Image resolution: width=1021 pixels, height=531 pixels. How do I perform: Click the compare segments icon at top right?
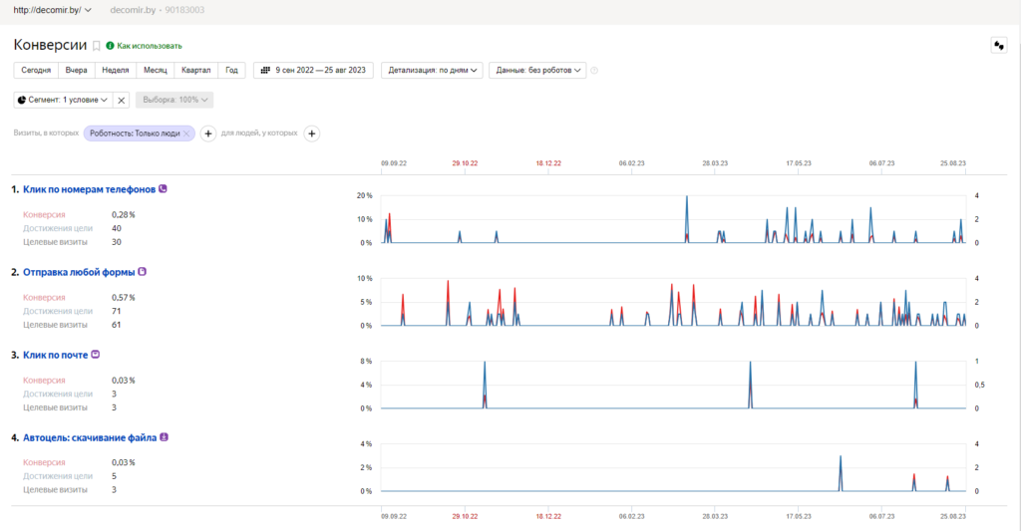pyautogui.click(x=999, y=46)
